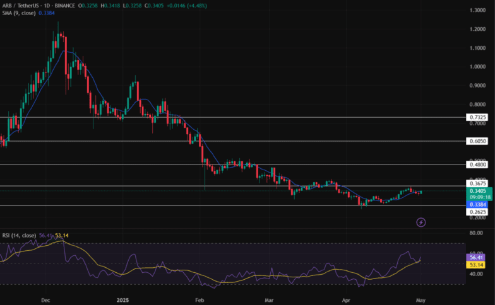Click the purple 56.41 RSI value label

pos(477,257)
